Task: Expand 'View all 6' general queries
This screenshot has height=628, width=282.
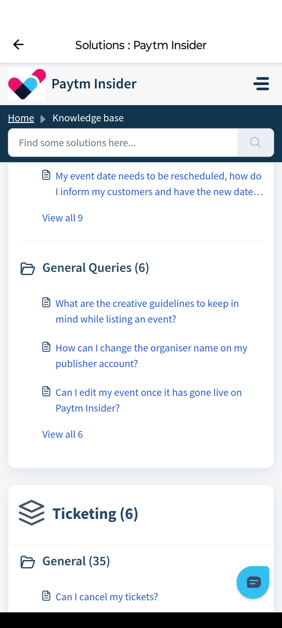Action: click(63, 434)
